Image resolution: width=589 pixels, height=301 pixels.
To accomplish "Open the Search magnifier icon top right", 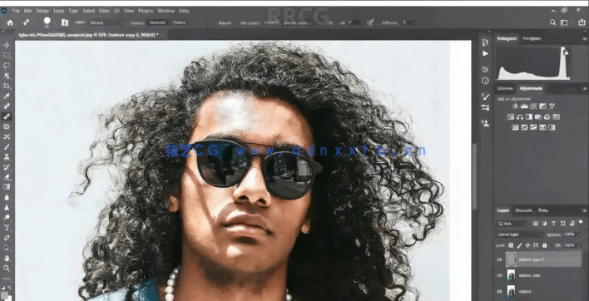I will 553,22.
